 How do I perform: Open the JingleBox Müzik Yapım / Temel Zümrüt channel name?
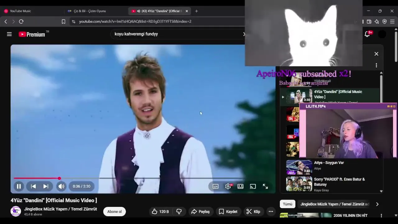(61, 209)
